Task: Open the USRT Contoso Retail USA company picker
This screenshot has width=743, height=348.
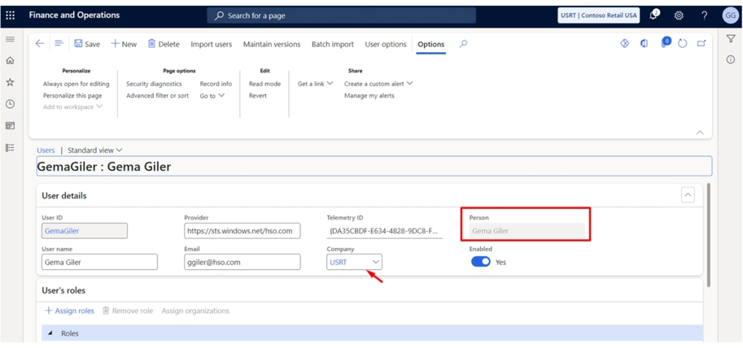Action: point(599,15)
